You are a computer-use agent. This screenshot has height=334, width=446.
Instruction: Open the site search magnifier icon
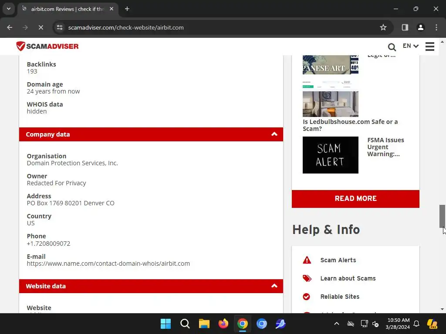[392, 47]
